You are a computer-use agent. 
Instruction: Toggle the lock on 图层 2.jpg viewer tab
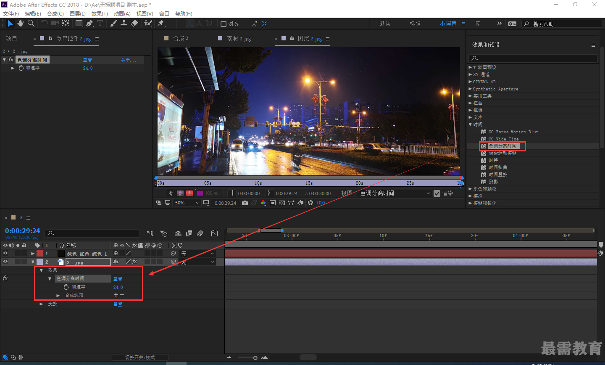click(292, 38)
